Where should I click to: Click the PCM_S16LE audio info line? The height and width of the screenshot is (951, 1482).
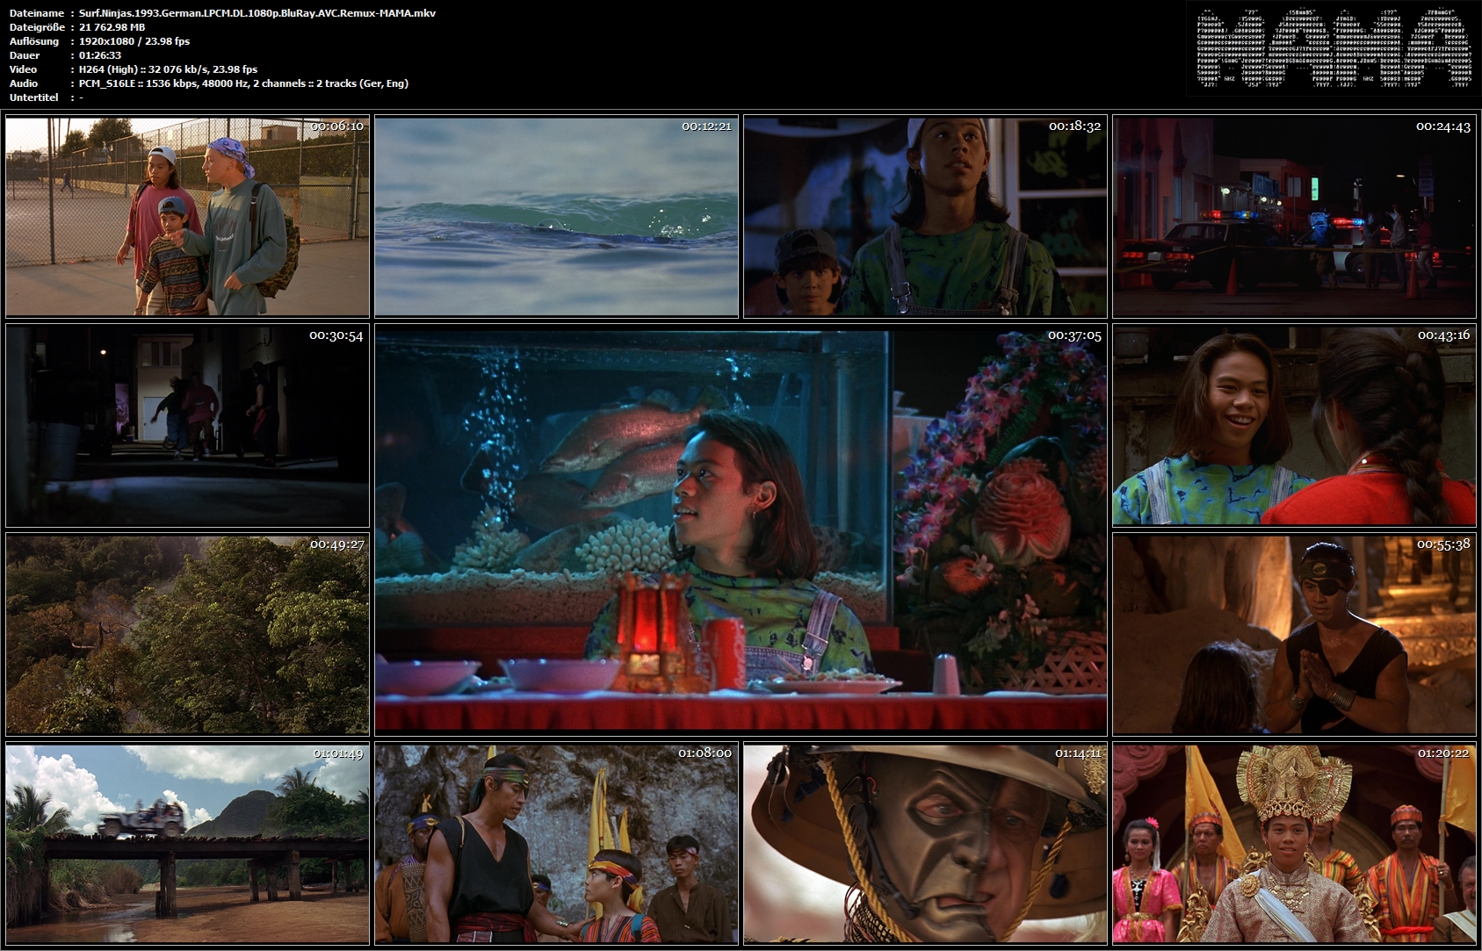(x=244, y=83)
